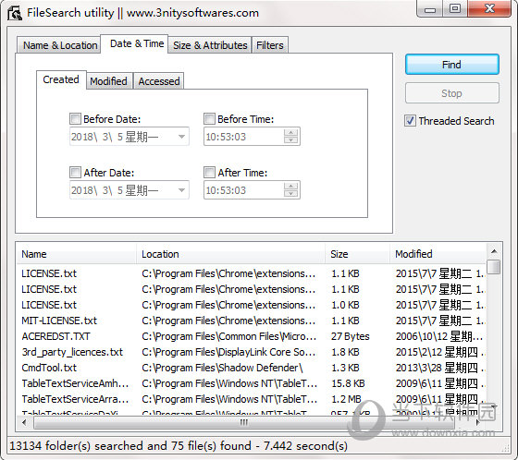Image resolution: width=518 pixels, height=460 pixels.
Task: Click the FileSearch app icon in title bar
Action: click(14, 13)
